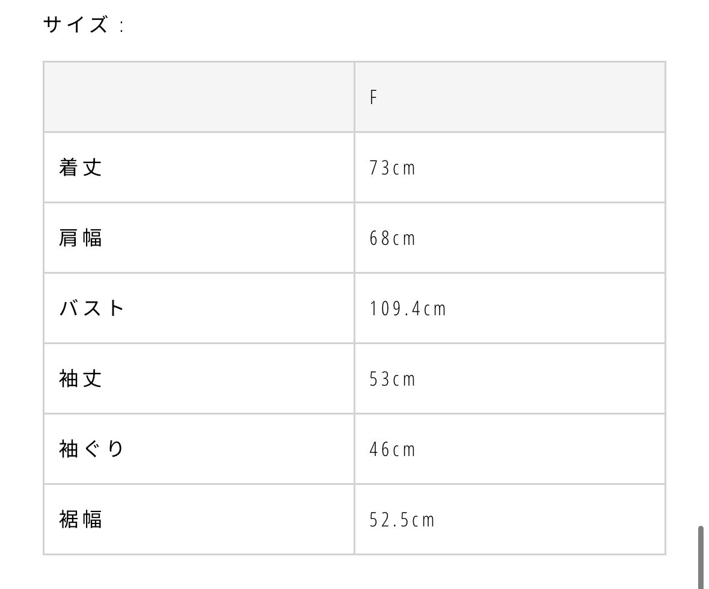Click the サイズ heading text
The image size is (709, 589).
(76, 26)
